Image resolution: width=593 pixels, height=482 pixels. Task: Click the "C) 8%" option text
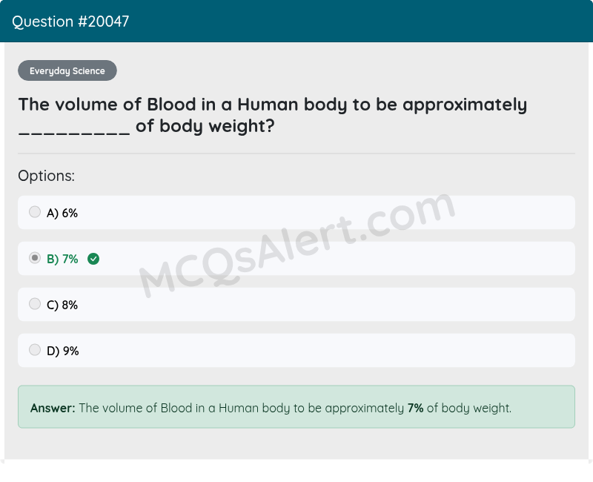pos(62,305)
